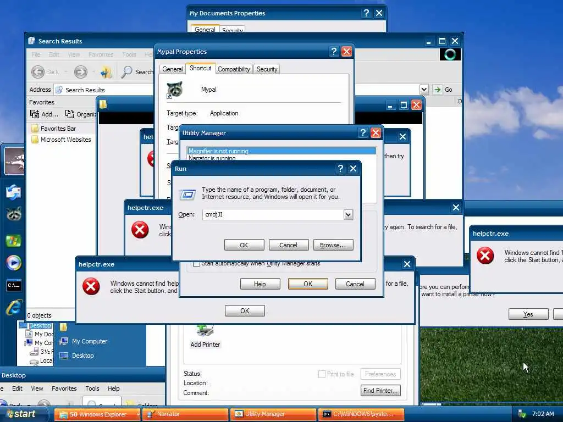Click the Add Printer icon
This screenshot has height=422, width=563.
[x=205, y=330]
